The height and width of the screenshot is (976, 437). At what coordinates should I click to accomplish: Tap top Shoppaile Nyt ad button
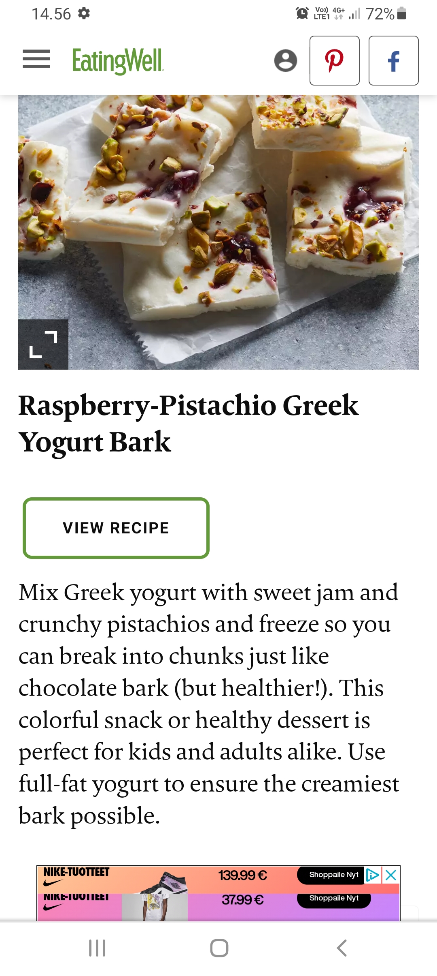pyautogui.click(x=333, y=875)
